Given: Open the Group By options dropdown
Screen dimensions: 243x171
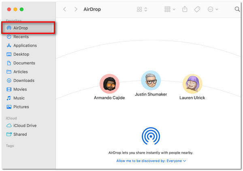Looking at the screenshot, I should click(170, 9).
